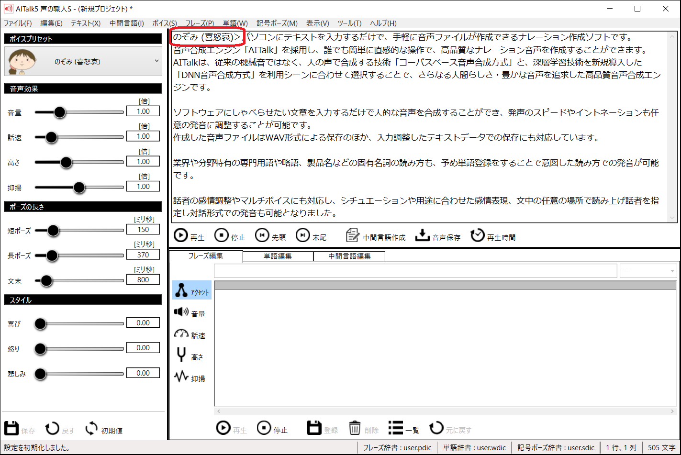Screen dimensions: 681x455
Task: Click the 喜び value field showing 0.00
Action: [x=143, y=323]
